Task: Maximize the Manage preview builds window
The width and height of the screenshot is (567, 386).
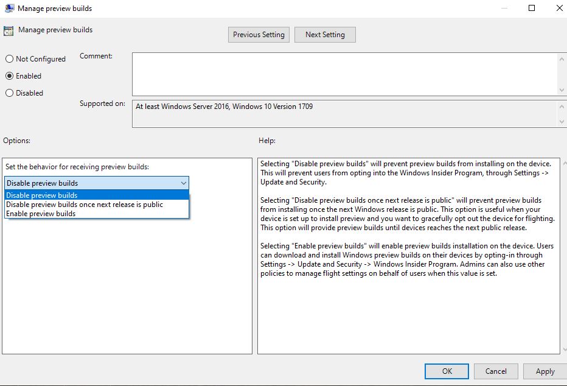Action: click(532, 9)
